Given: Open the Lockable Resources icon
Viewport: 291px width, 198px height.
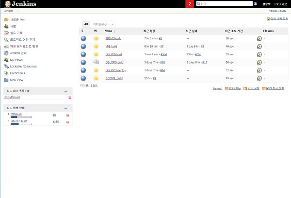Looking at the screenshot, I should pyautogui.click(x=6, y=66).
